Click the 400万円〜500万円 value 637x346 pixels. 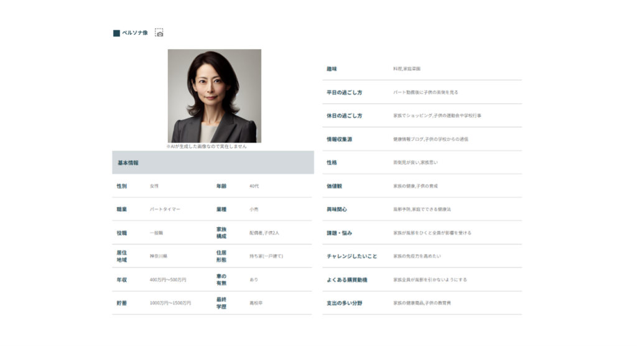(168, 280)
